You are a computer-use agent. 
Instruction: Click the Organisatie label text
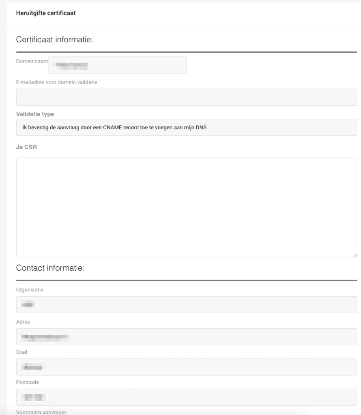click(30, 290)
